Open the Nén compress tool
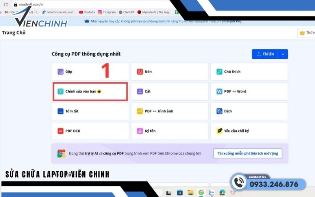315x197 pixels. point(170,72)
